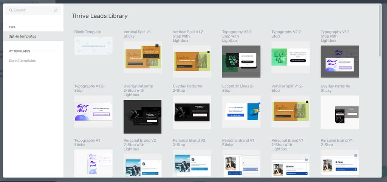387x182 pixels.
Task: Pick the Personal Brand V2 2-Step thumbnail
Action: pyautogui.click(x=192, y=163)
